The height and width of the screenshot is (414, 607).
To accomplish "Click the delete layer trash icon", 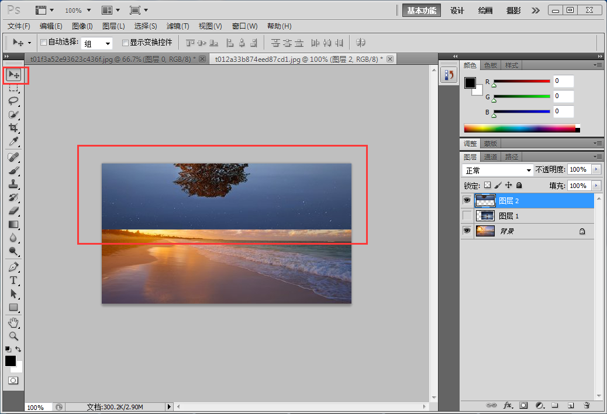I will [x=587, y=405].
